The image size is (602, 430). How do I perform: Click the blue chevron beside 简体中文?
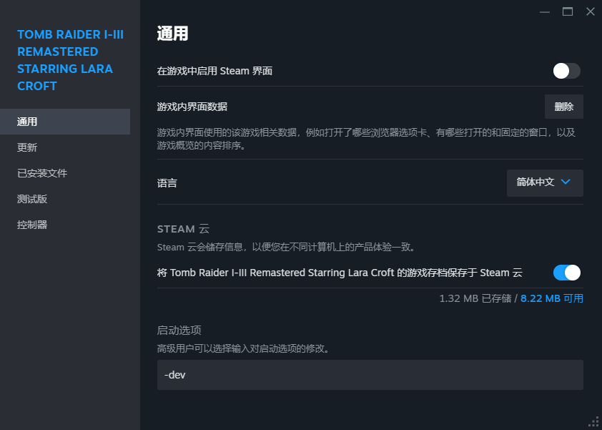pyautogui.click(x=566, y=182)
